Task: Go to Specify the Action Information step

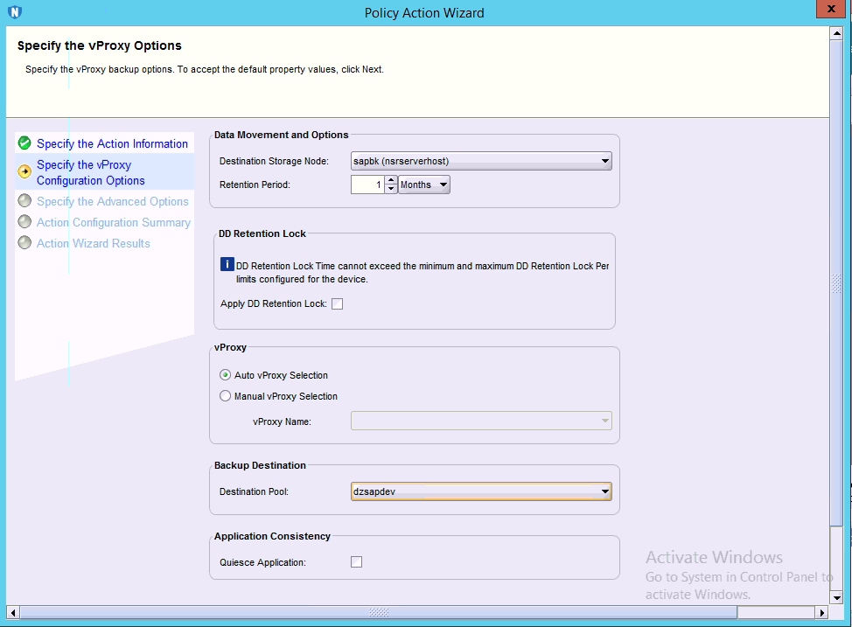Action: pos(112,143)
